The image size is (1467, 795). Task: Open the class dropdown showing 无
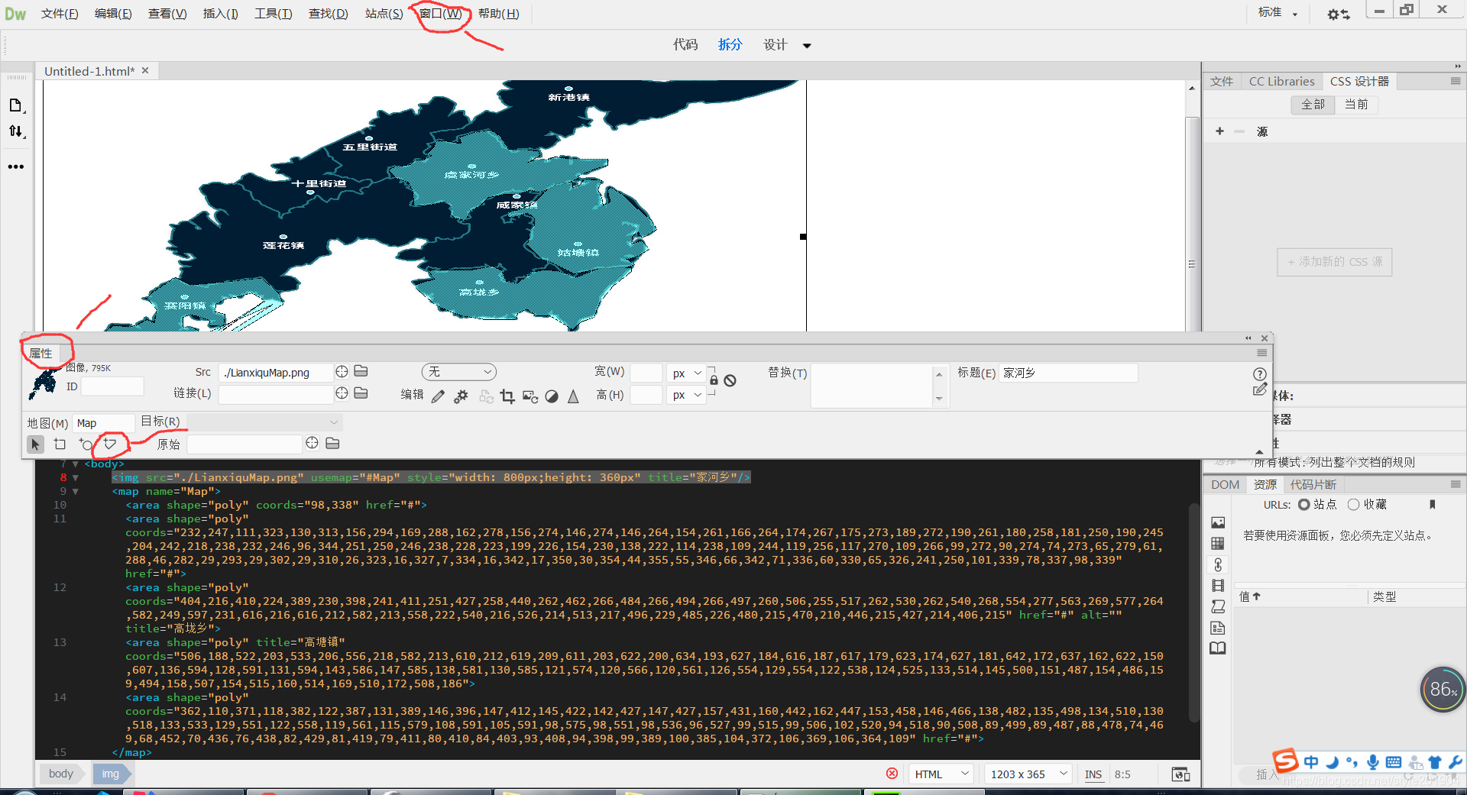pyautogui.click(x=458, y=372)
